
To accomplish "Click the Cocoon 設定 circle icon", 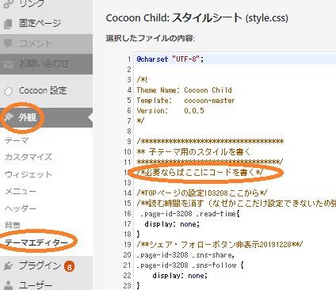I will (x=9, y=91).
